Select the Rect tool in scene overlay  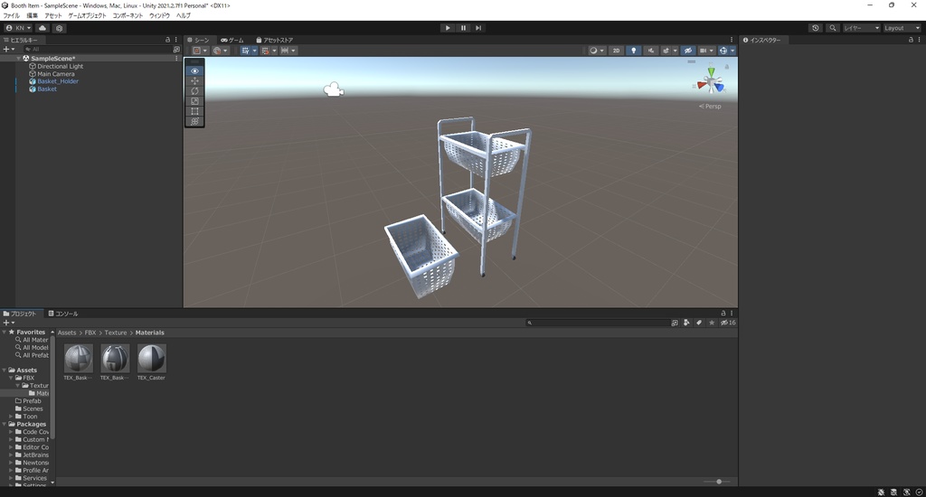click(194, 111)
